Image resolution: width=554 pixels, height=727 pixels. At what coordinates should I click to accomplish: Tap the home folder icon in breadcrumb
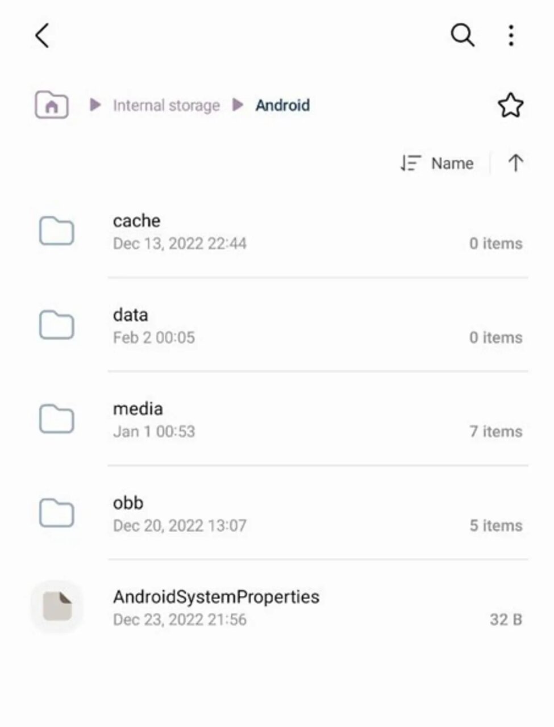pyautogui.click(x=52, y=105)
